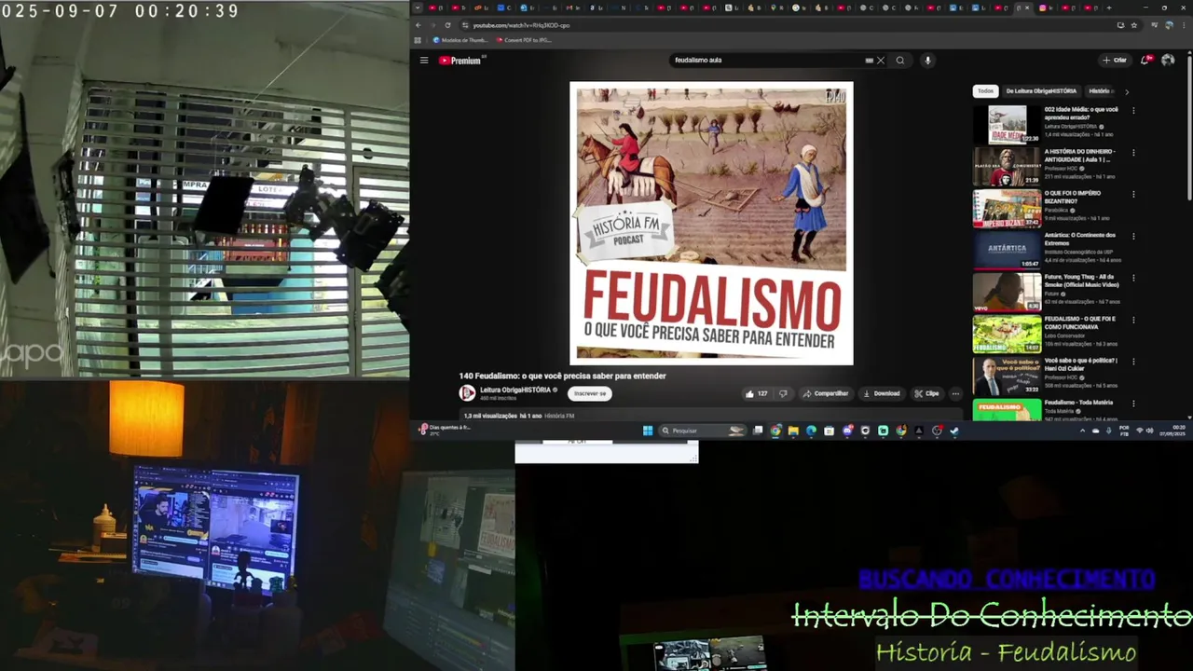Screen dimensions: 1193x671
Task: Open 'O QUE FOI O IMPÉRIO BIZANTINO?' video
Action: coord(1074,198)
